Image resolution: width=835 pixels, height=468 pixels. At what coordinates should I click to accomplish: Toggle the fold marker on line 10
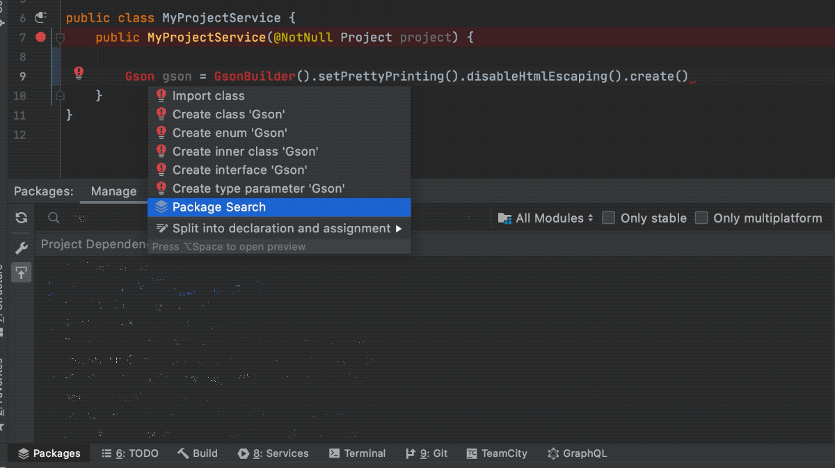click(x=60, y=95)
